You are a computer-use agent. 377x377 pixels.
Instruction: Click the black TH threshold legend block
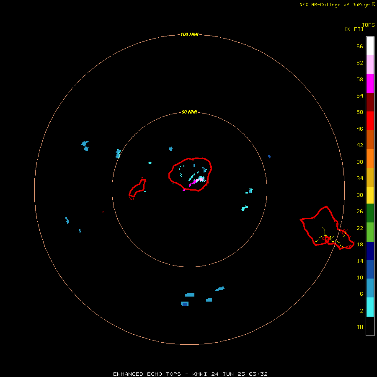tap(370, 326)
